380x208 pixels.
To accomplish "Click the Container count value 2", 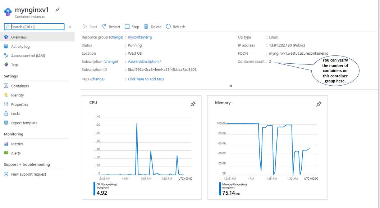I will (x=270, y=62).
